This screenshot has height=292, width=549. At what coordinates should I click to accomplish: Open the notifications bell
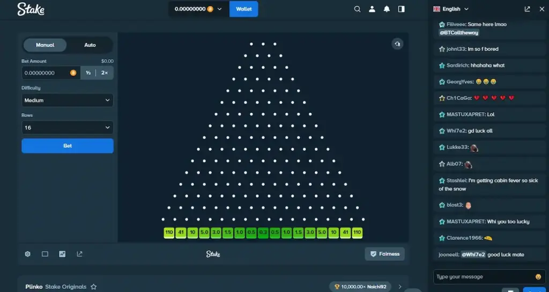tap(387, 9)
